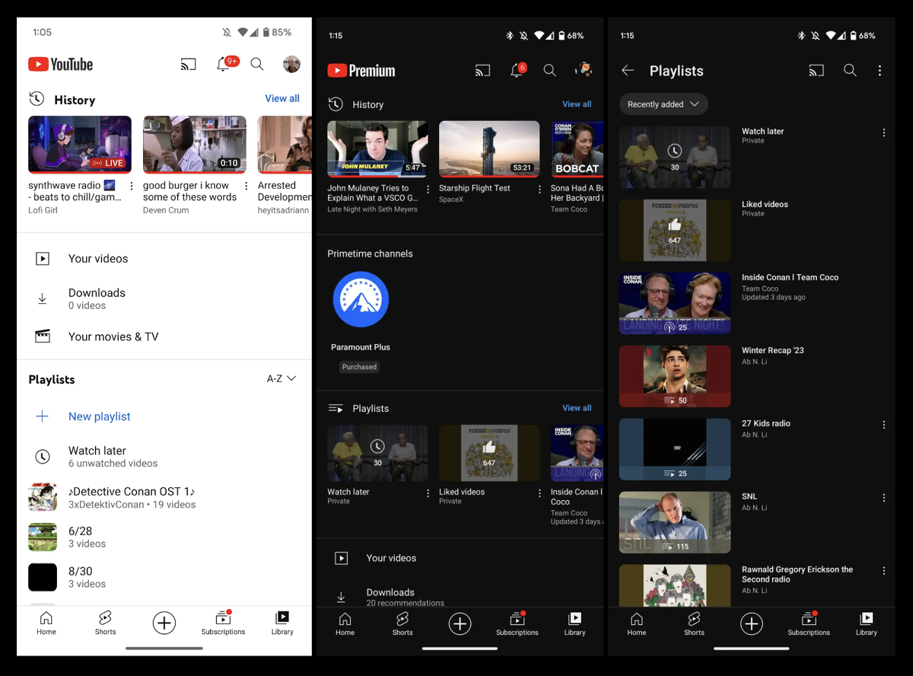
Task: Tap the New playlist plus icon
Action: coord(43,416)
